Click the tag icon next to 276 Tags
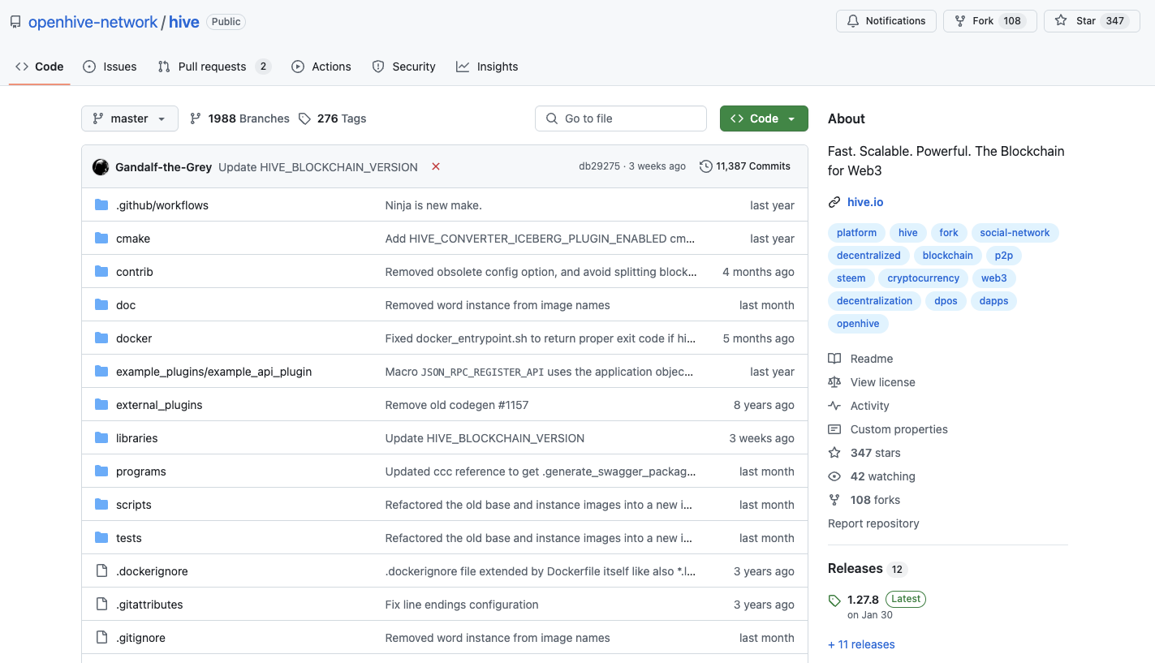 point(304,118)
